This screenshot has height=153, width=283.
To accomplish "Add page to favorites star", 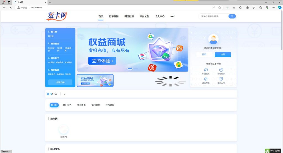I will [x=220, y=7].
